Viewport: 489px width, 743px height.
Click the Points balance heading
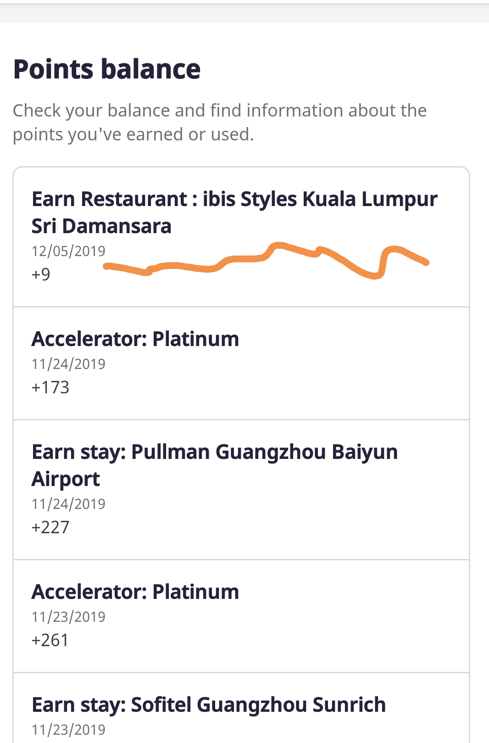(x=107, y=69)
